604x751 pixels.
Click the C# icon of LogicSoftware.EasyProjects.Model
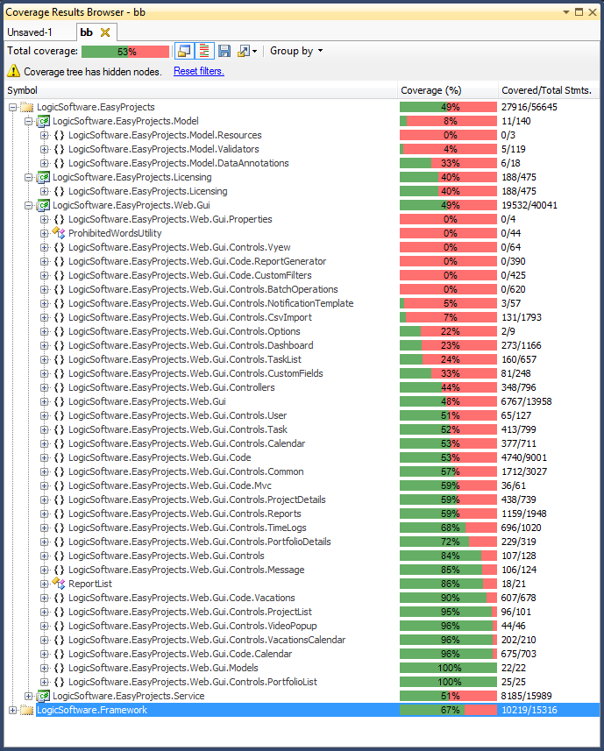click(x=43, y=121)
